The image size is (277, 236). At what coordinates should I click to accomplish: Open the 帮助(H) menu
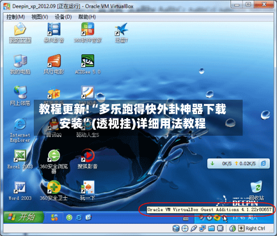[x=87, y=17]
